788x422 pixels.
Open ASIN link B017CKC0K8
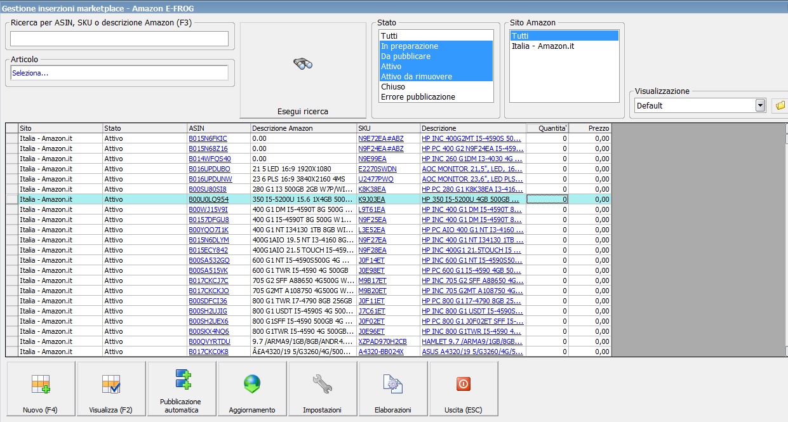coord(208,352)
